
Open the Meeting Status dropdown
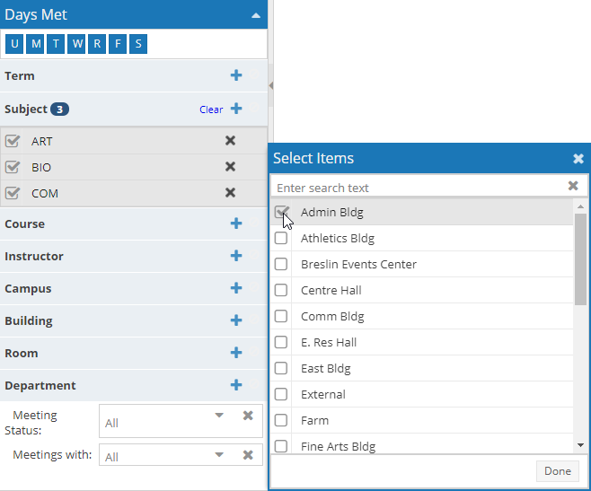click(219, 416)
